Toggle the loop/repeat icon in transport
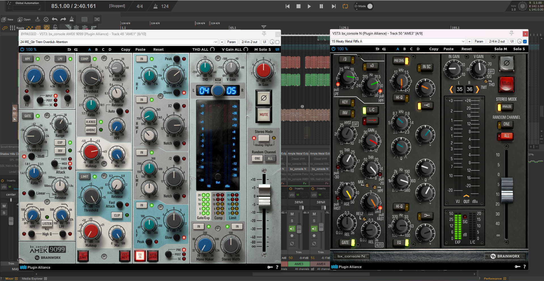 pos(345,6)
